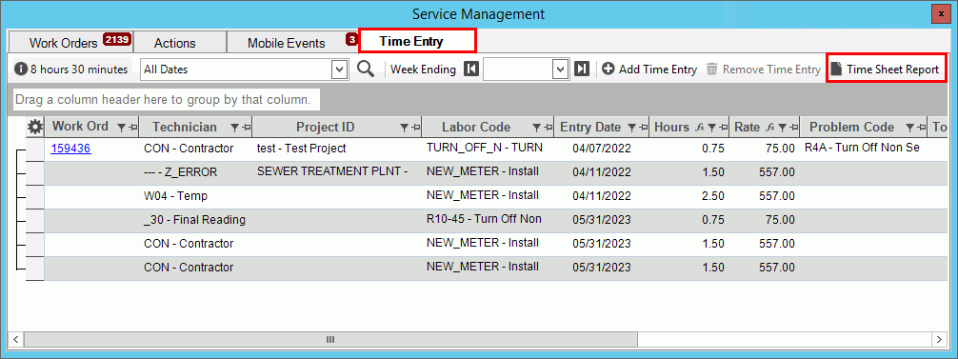Open the Time Sheet Report
This screenshot has width=958, height=359.
point(886,69)
